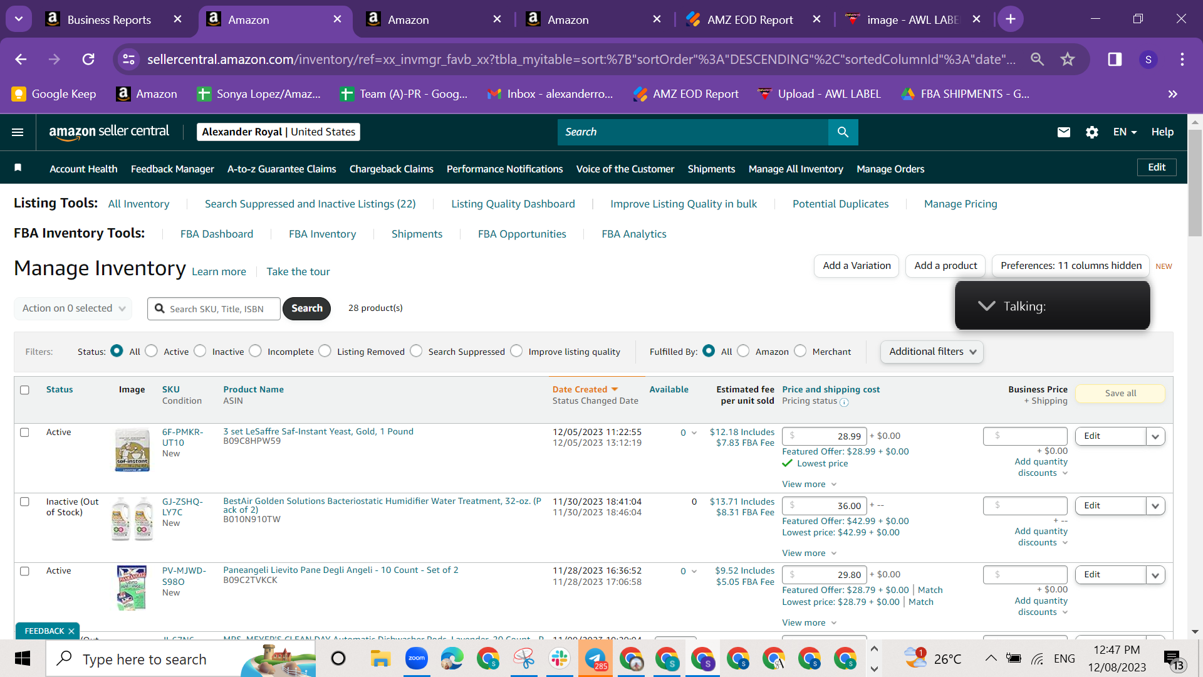This screenshot has height=677, width=1203.
Task: Click the Amazon Seller Central logo
Action: [109, 132]
